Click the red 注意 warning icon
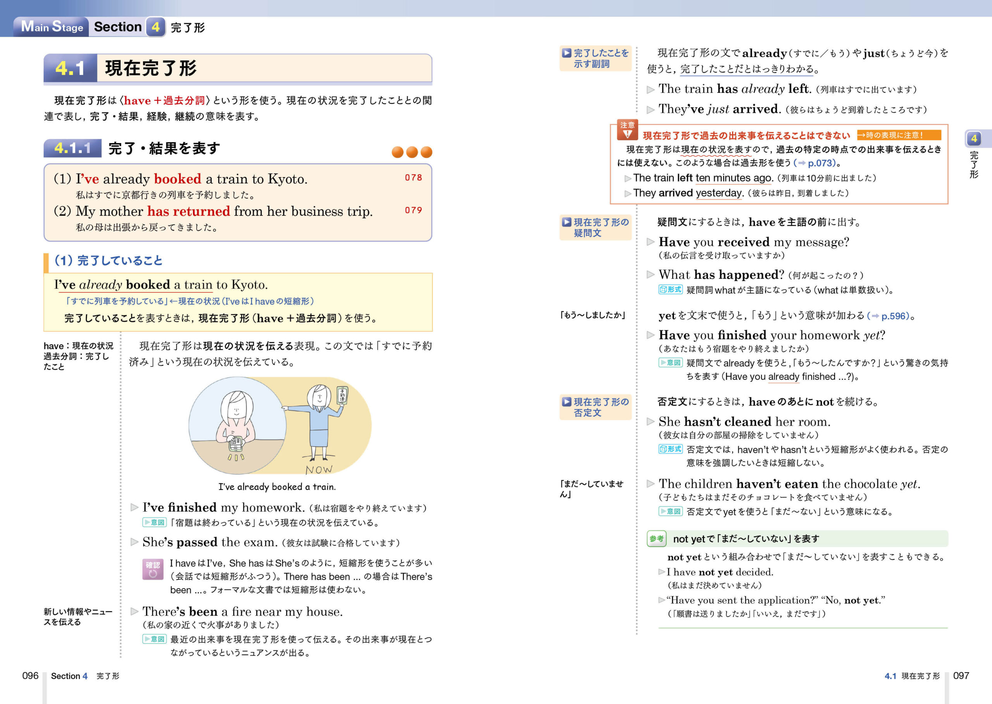This screenshot has width=992, height=704. click(627, 130)
